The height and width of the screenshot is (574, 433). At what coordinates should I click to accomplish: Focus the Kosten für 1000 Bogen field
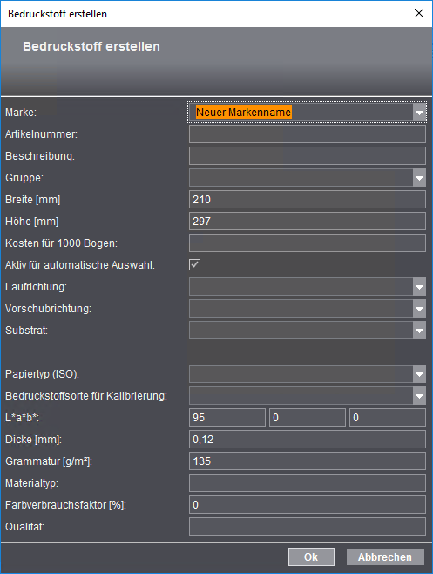[x=308, y=243]
